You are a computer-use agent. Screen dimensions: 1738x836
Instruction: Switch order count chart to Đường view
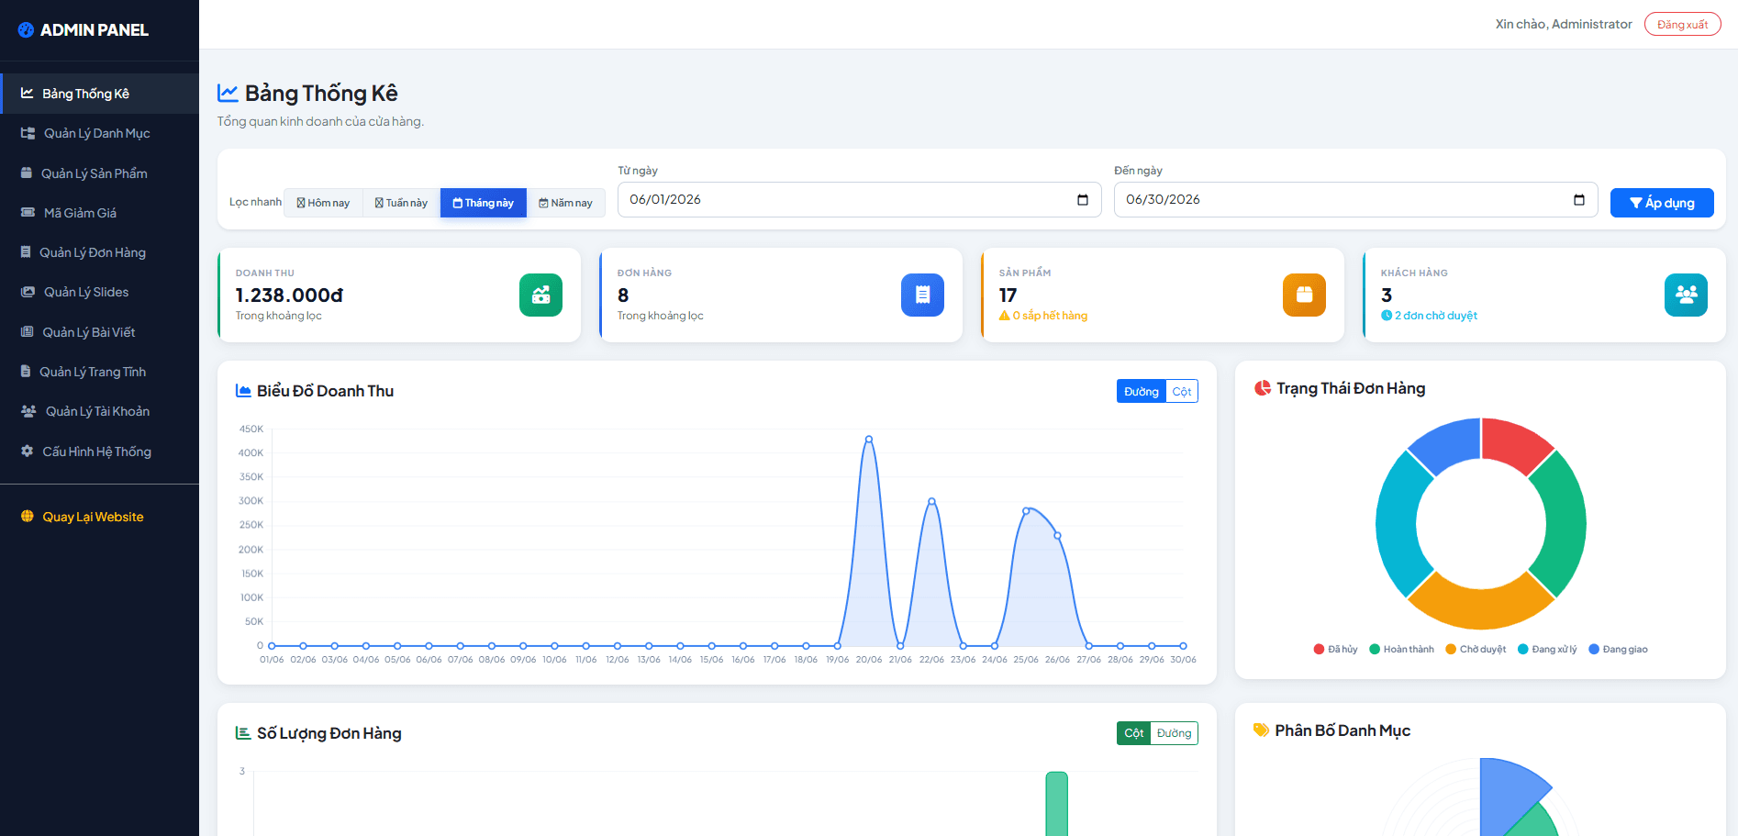coord(1175,733)
